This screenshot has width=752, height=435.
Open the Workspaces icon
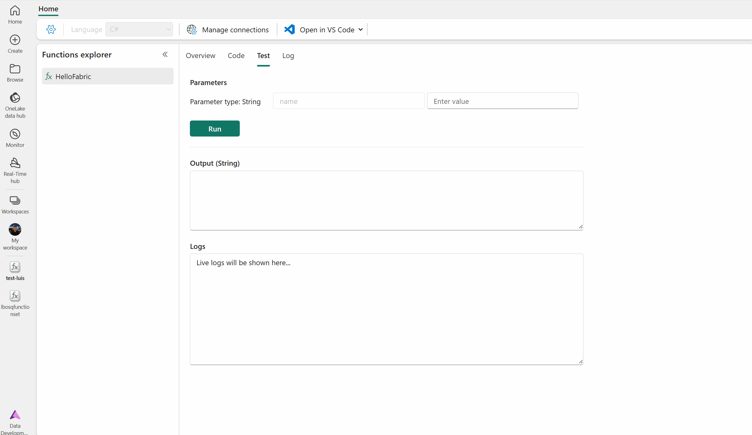click(x=15, y=200)
